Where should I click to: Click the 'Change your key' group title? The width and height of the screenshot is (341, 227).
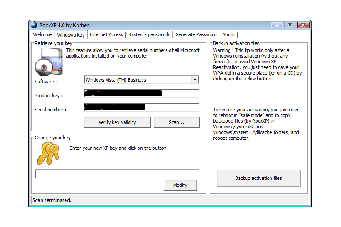(x=52, y=138)
